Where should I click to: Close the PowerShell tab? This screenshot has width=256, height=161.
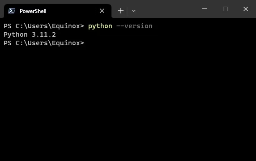[x=102, y=11]
